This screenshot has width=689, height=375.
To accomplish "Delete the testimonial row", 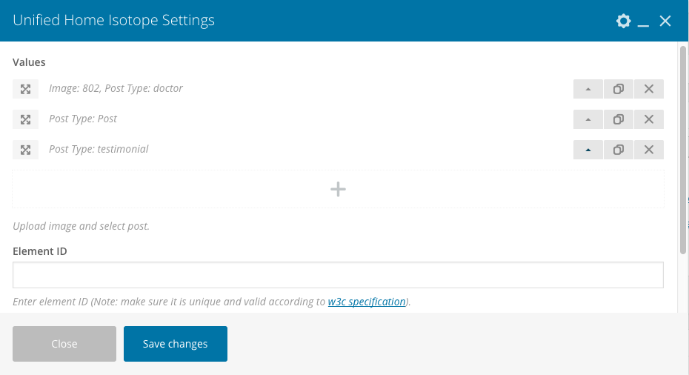I will (648, 150).
